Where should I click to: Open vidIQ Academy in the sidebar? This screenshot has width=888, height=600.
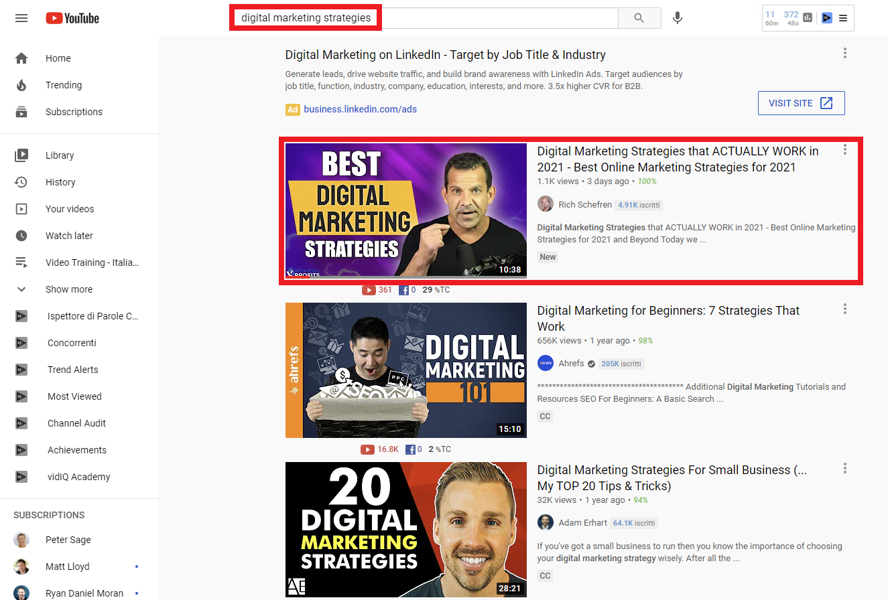point(79,477)
